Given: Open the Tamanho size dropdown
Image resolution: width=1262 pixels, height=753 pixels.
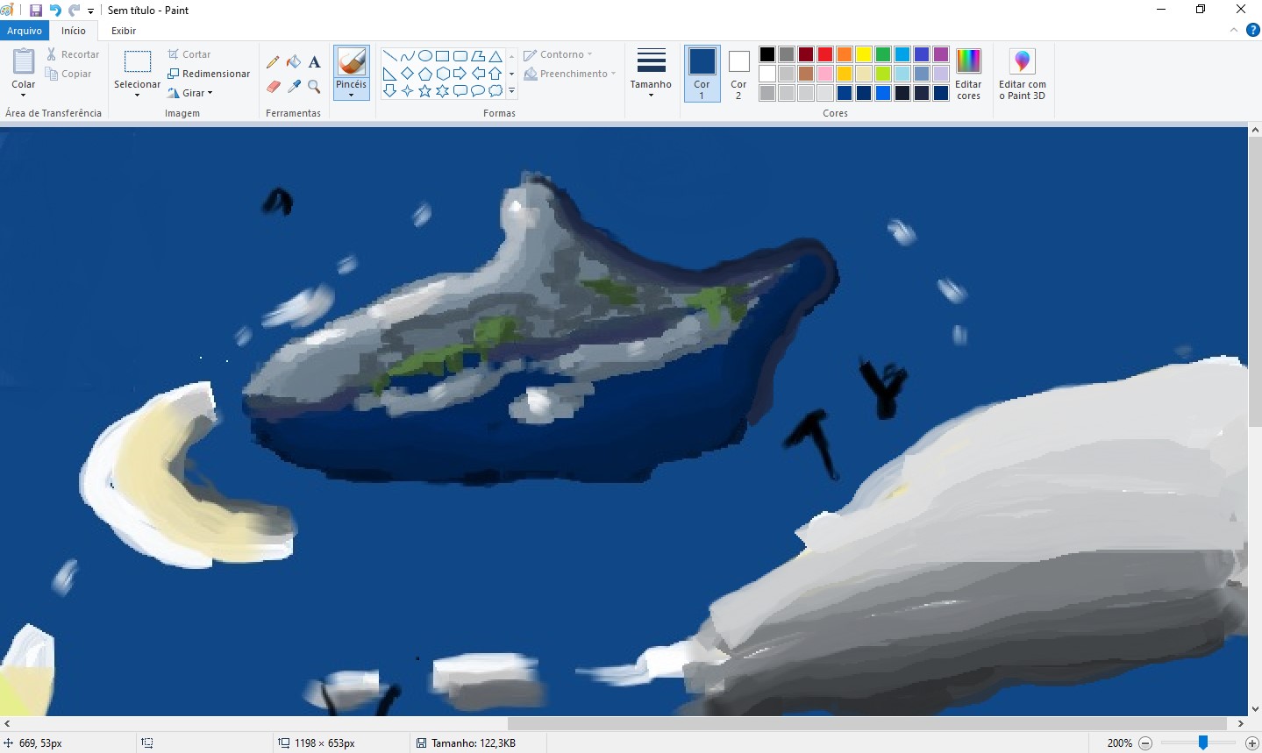Looking at the screenshot, I should (651, 74).
